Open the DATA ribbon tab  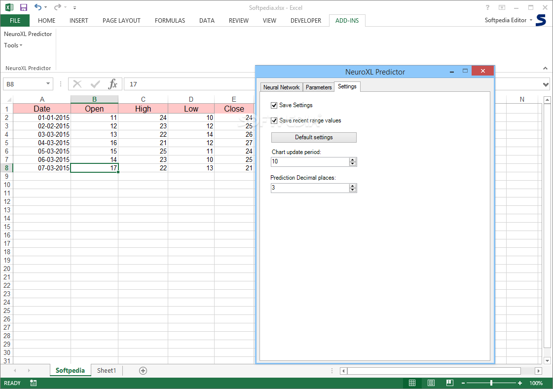coord(207,20)
